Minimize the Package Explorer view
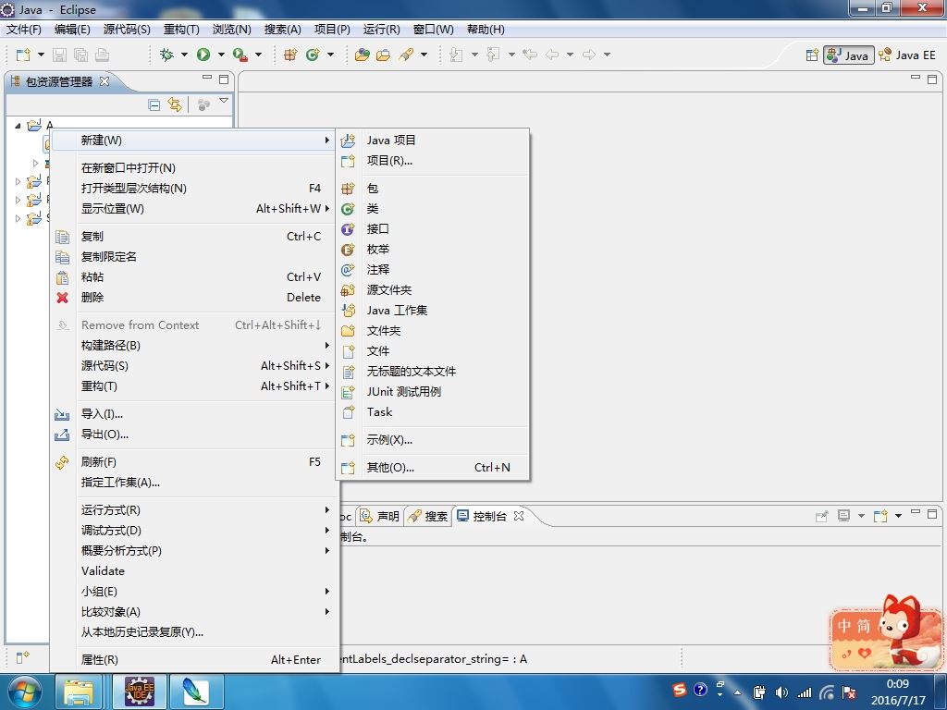The height and width of the screenshot is (710, 947). click(207, 78)
